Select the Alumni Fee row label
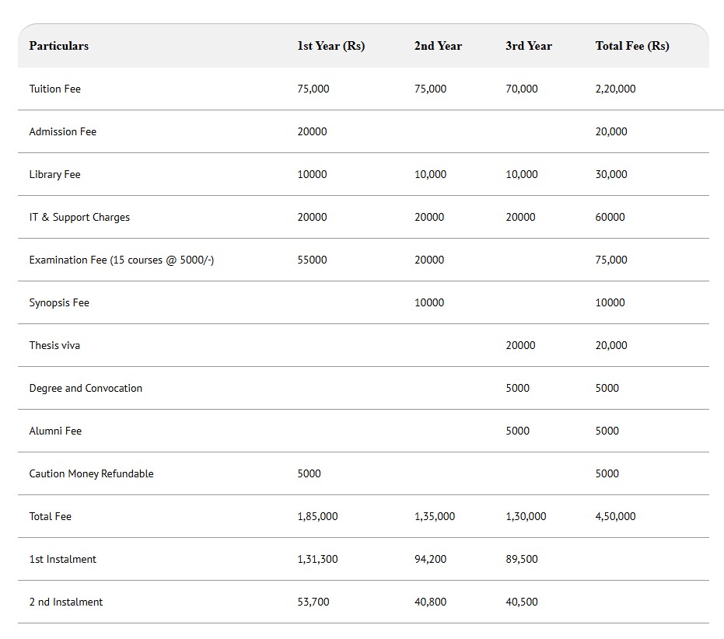The width and height of the screenshot is (724, 639). click(x=55, y=431)
